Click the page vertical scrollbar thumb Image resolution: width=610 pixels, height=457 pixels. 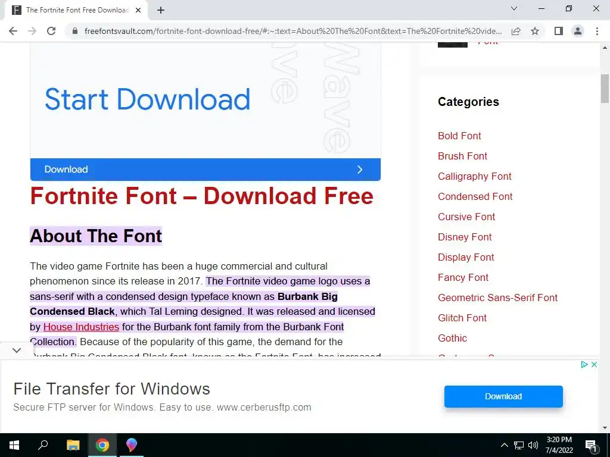click(605, 89)
